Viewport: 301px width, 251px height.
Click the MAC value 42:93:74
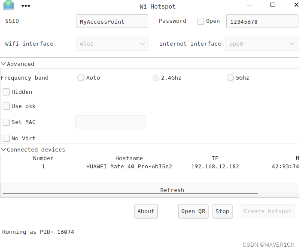pyautogui.click(x=285, y=167)
